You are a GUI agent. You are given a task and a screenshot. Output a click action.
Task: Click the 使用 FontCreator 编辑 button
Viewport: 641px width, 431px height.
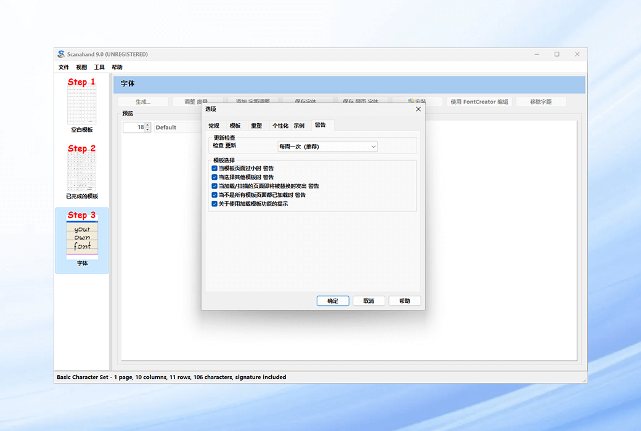click(479, 102)
